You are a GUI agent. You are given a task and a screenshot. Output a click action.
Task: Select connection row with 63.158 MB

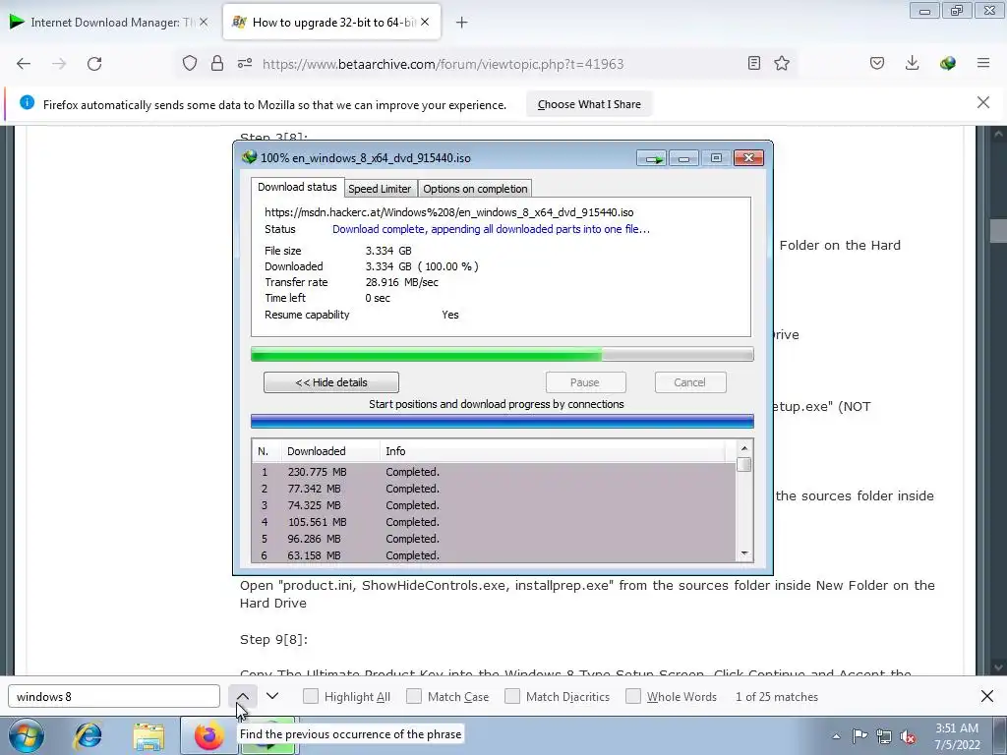click(x=494, y=555)
